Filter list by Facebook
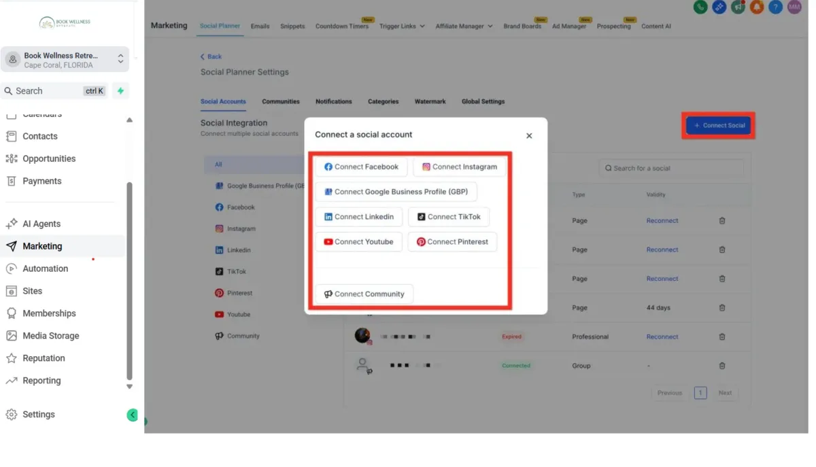The image size is (816, 467). [x=235, y=207]
